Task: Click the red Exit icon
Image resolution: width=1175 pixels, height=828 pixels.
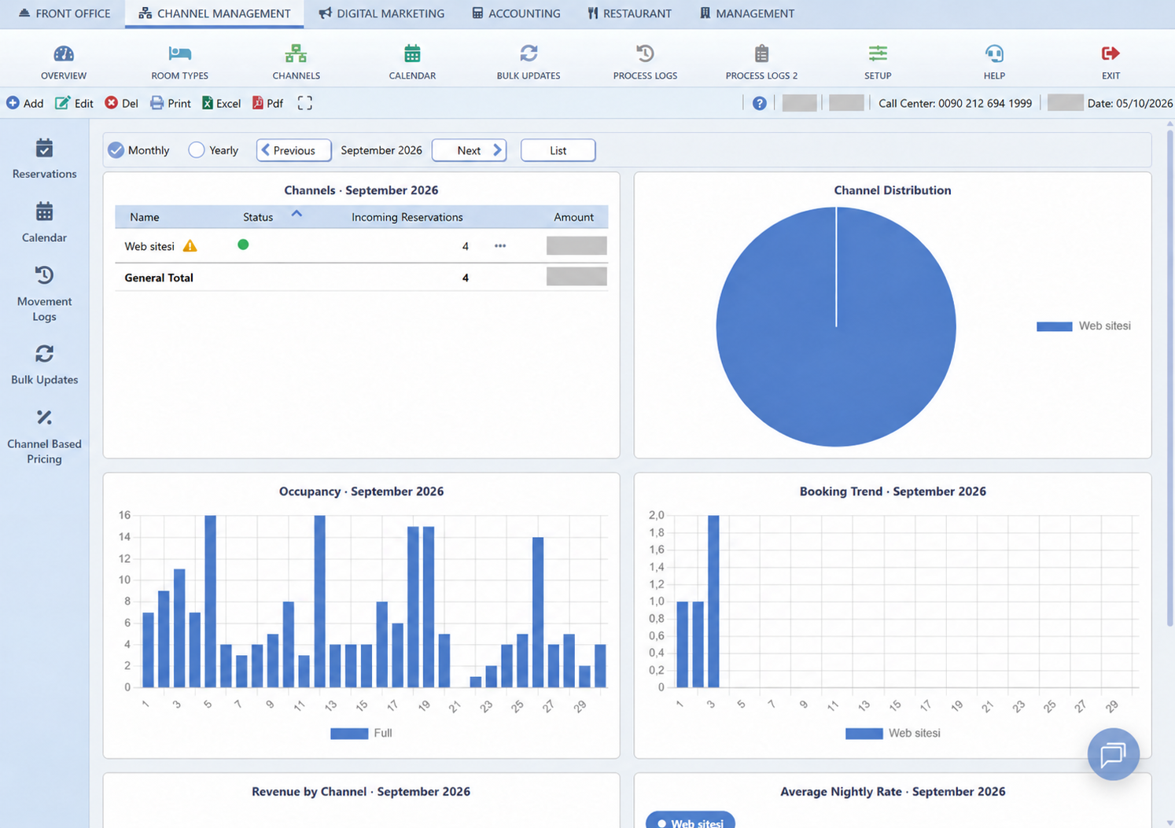Action: (x=1111, y=53)
